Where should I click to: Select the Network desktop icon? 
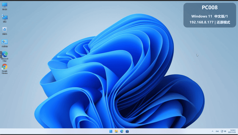[x=5, y=17]
